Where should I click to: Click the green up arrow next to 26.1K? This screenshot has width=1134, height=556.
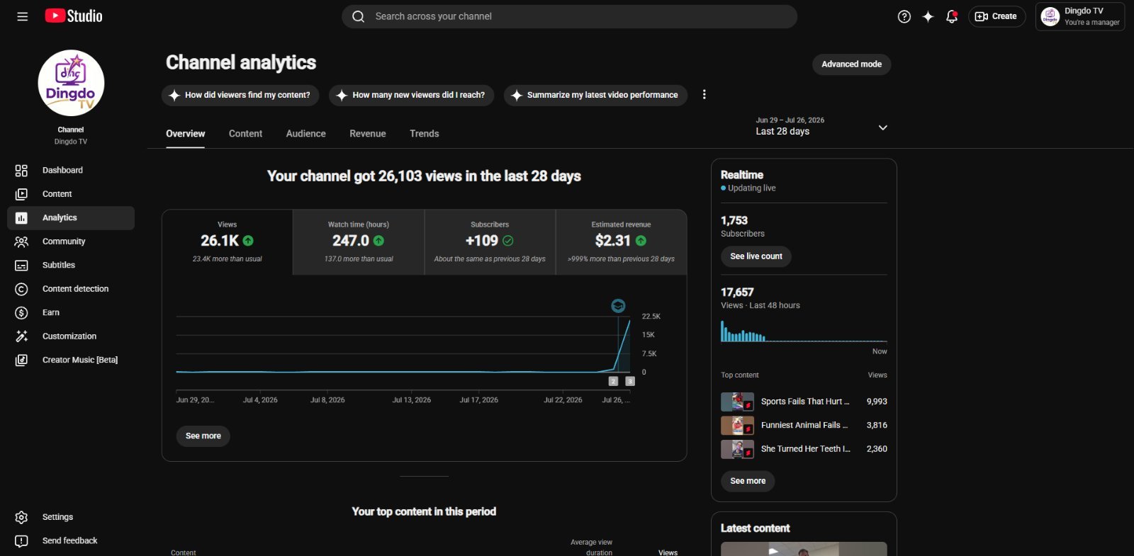248,241
